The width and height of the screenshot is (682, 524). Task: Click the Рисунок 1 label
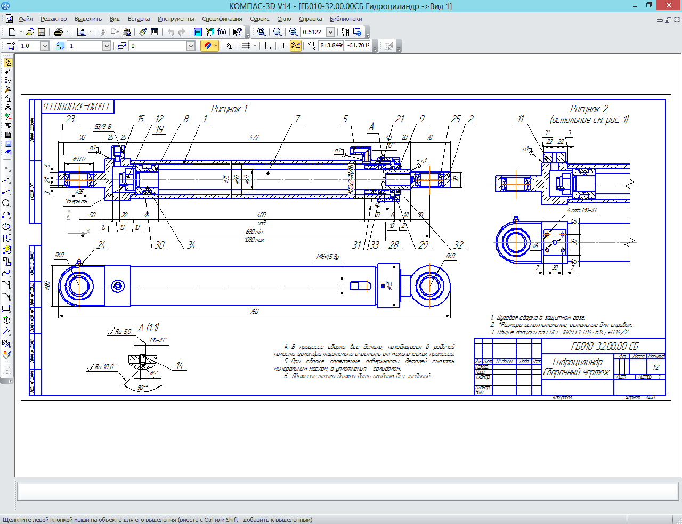pos(229,109)
